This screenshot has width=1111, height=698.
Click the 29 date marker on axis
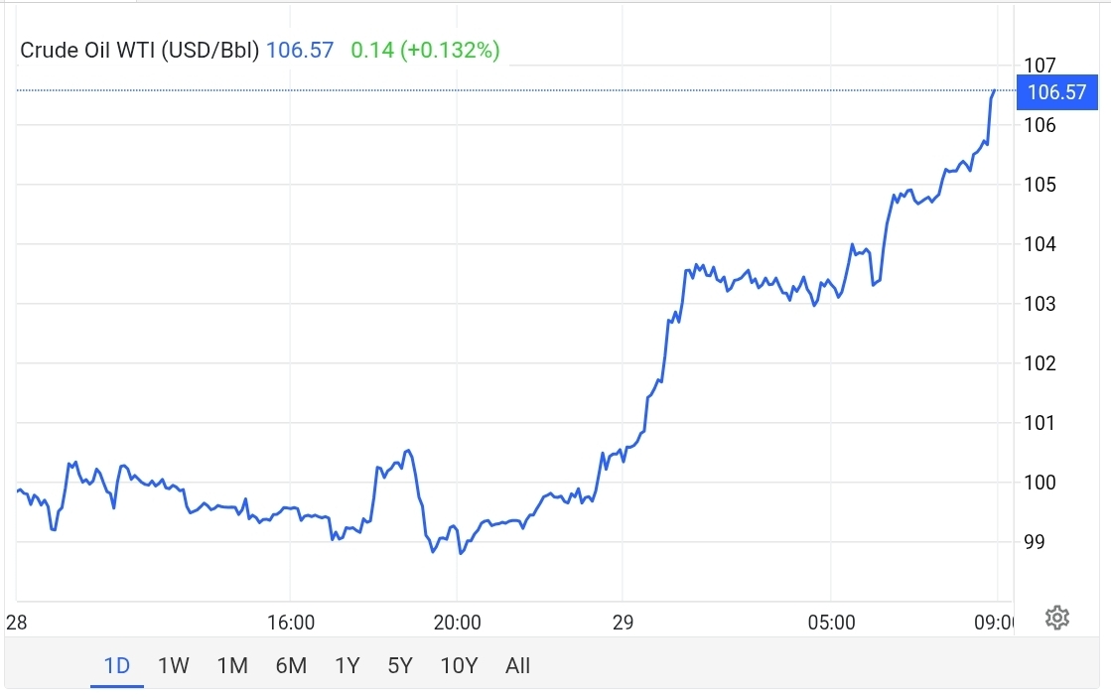point(623,624)
